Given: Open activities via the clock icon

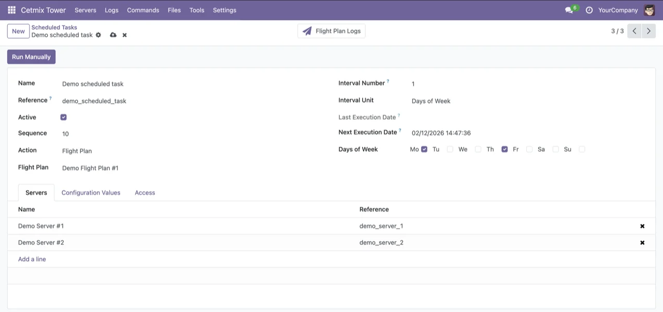Looking at the screenshot, I should click(x=589, y=10).
